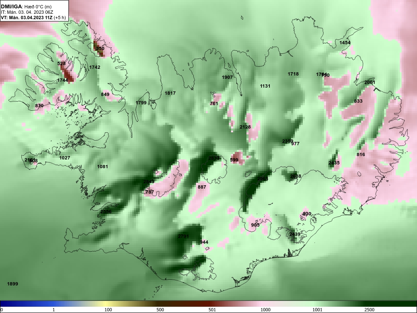
Task: Click the 2061 height value
Action: [x=369, y=82]
